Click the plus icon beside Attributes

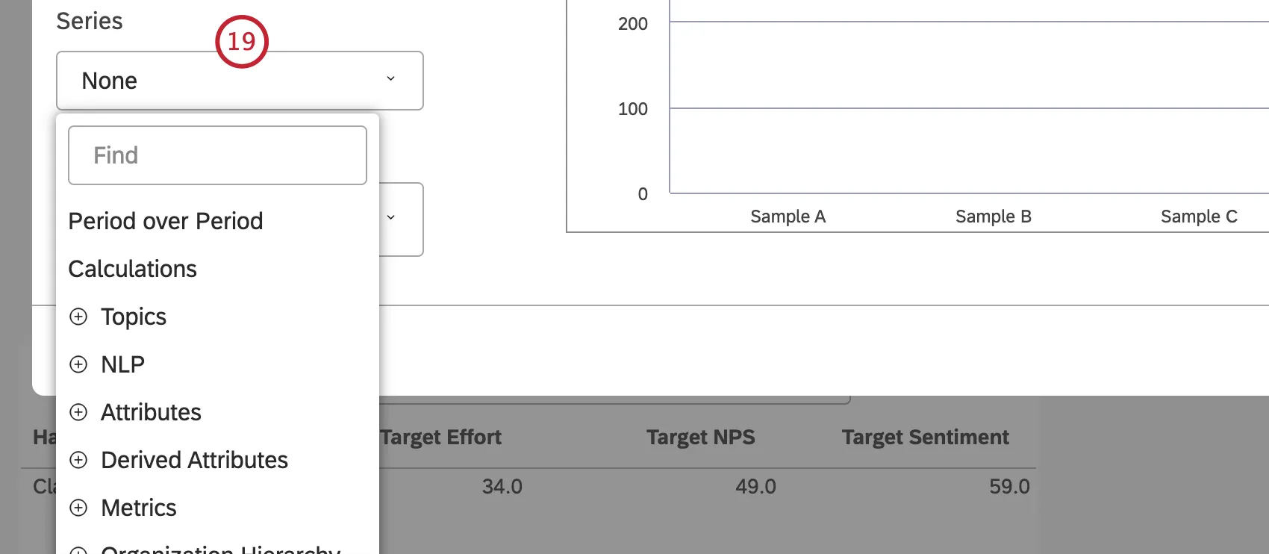pyautogui.click(x=78, y=412)
